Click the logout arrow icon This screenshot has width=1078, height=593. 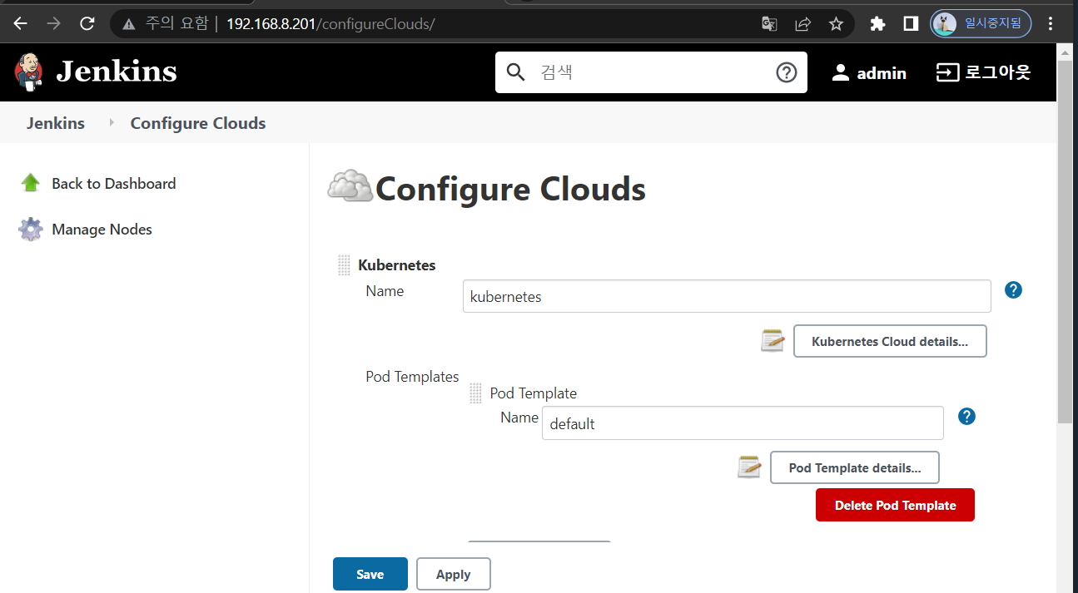[947, 73]
